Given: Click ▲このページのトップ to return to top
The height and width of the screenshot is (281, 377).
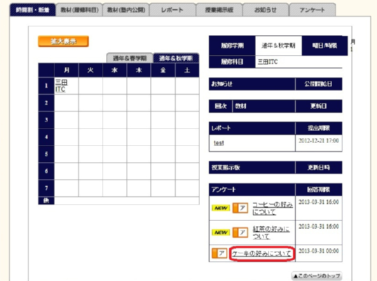Looking at the screenshot, I should pyautogui.click(x=317, y=275).
